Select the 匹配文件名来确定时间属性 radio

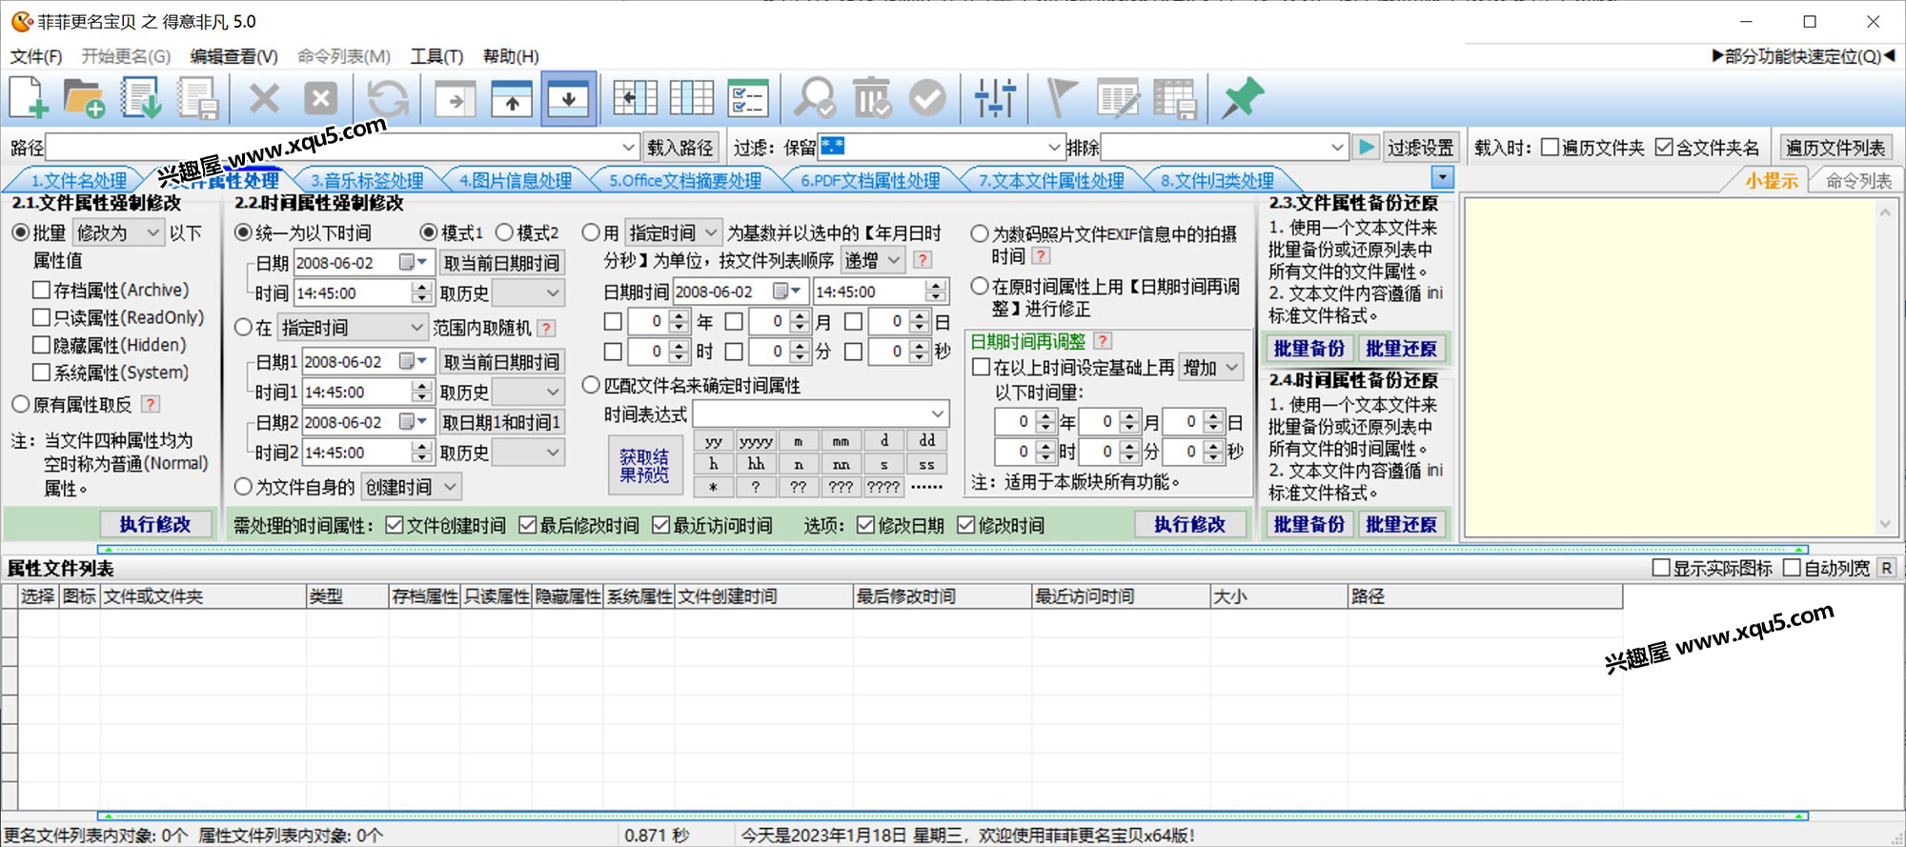coord(591,385)
